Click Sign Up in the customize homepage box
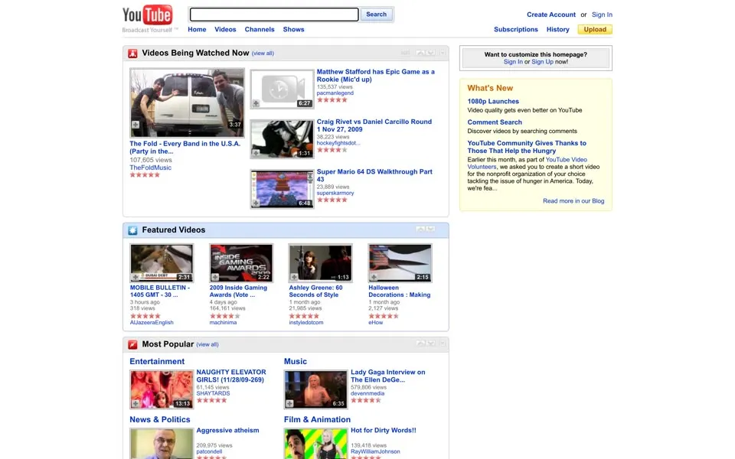This screenshot has width=735, height=459. point(542,62)
